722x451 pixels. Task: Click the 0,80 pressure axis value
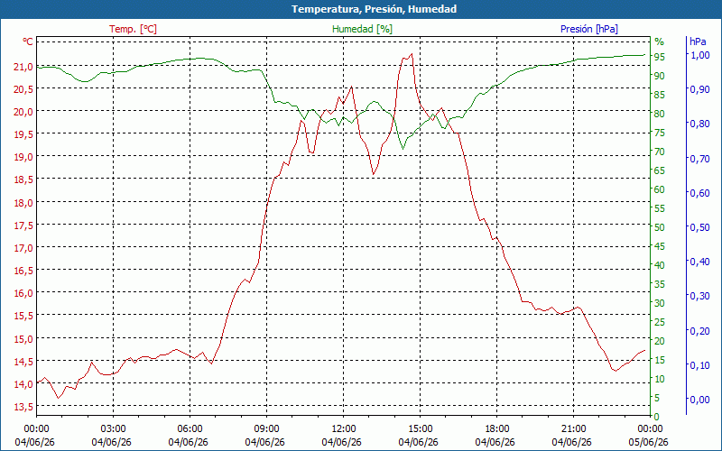pos(700,124)
